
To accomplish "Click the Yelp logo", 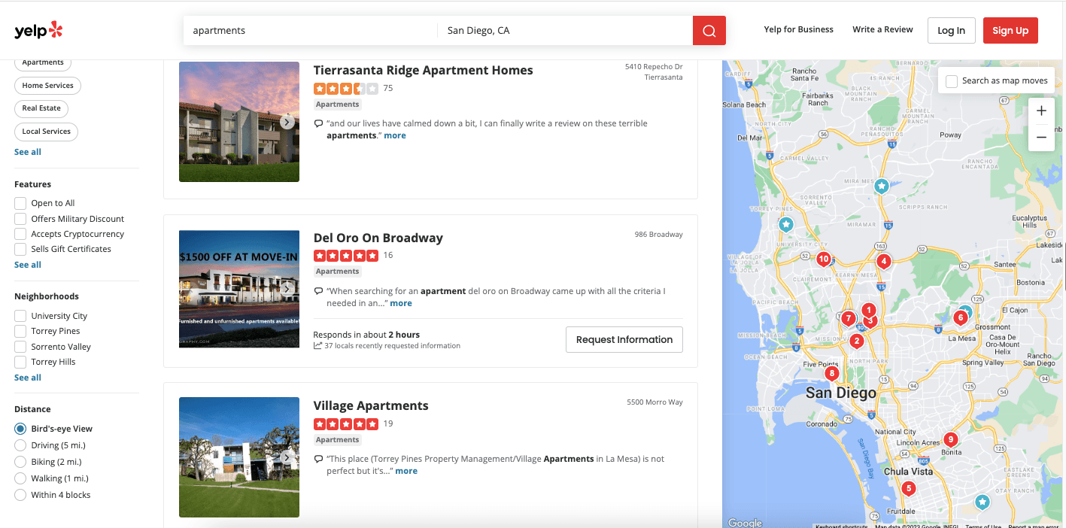I will [x=38, y=30].
